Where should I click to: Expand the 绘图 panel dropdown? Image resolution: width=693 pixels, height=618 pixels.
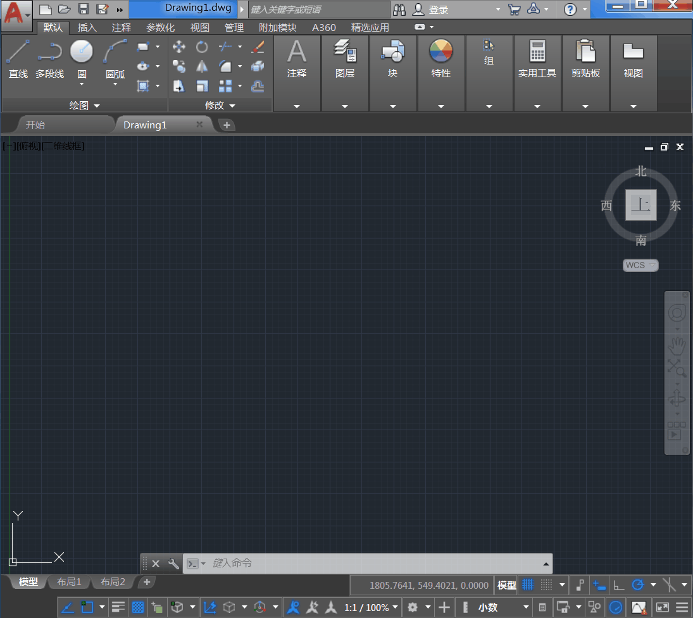[x=84, y=106]
